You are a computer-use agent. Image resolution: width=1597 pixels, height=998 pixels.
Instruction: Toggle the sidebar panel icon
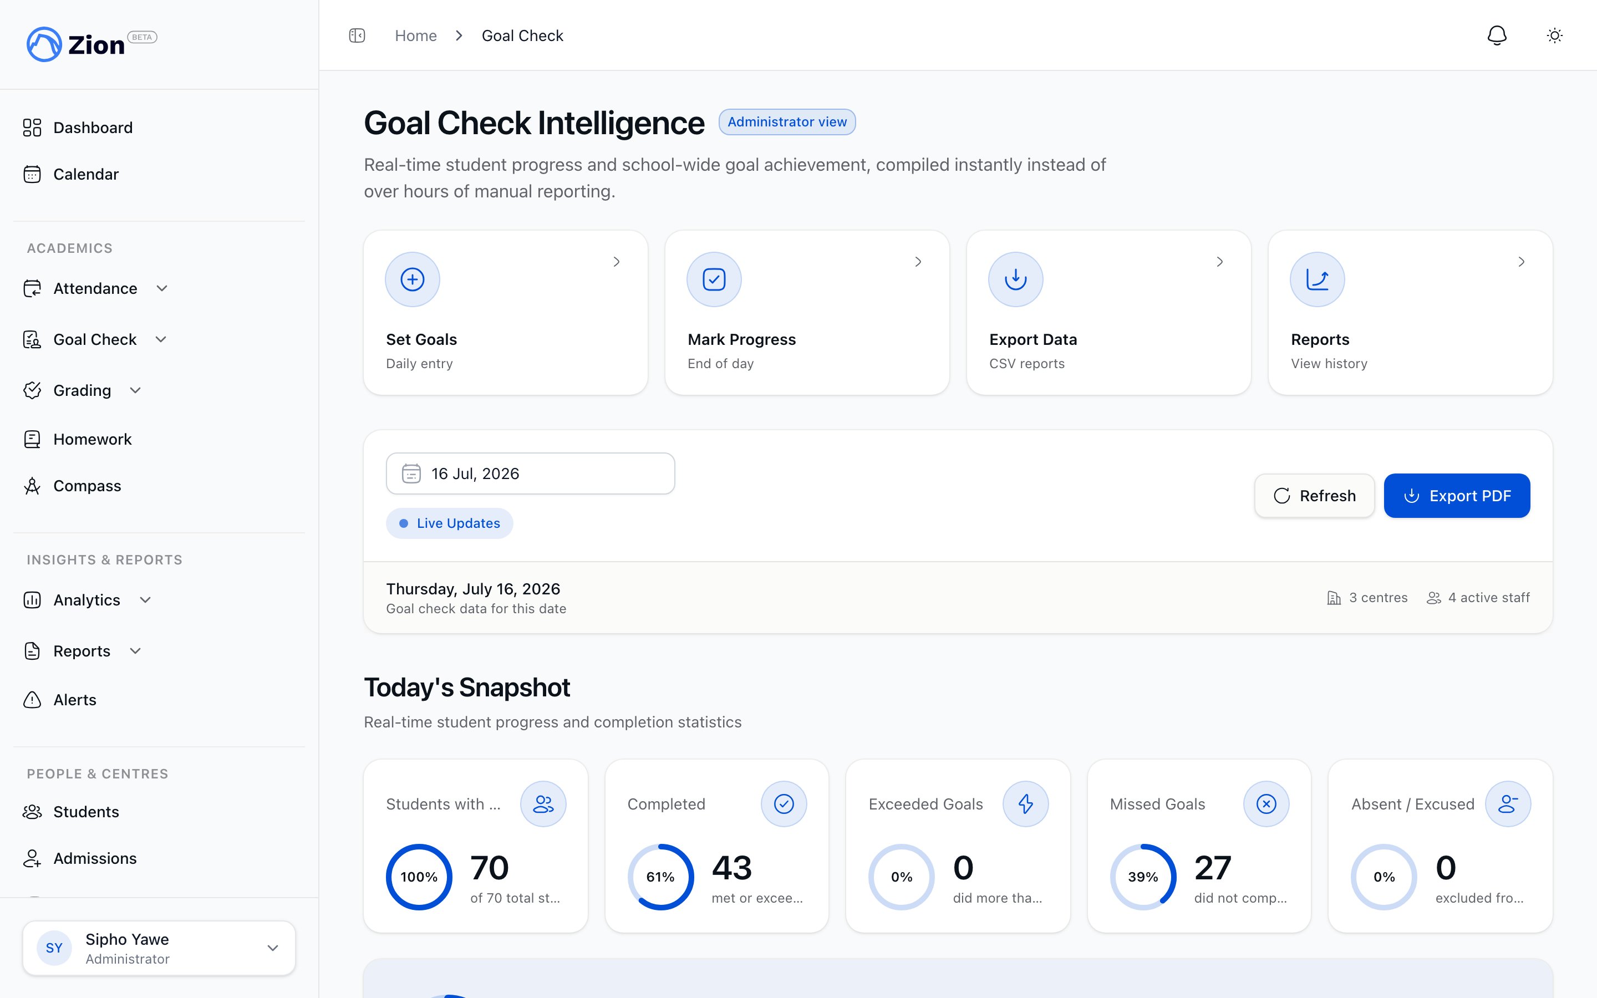pos(357,35)
